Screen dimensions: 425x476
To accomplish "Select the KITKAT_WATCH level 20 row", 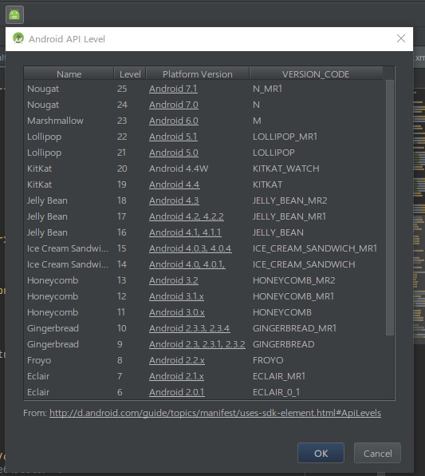I will (205, 169).
